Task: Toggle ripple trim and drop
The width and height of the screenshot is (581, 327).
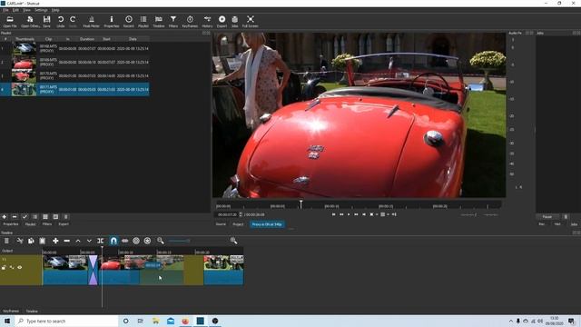Action: point(136,241)
